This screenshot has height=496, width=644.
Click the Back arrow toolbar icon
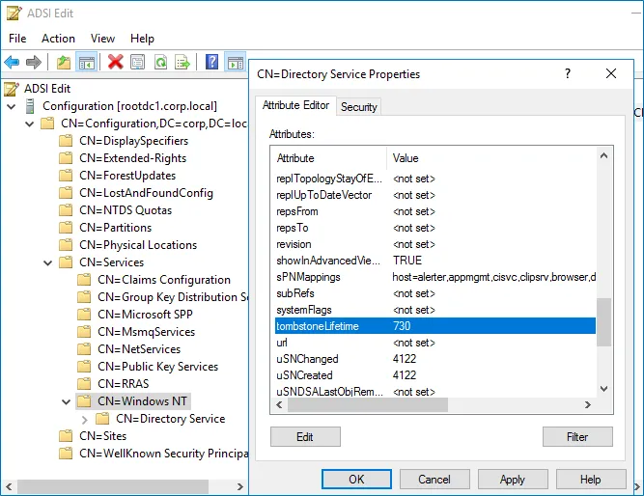tap(12, 63)
